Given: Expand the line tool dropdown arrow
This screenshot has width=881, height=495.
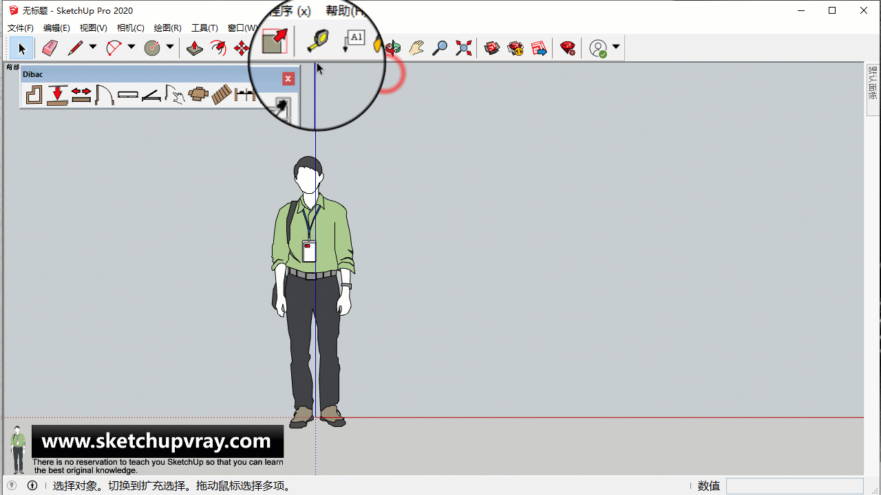Looking at the screenshot, I should [x=93, y=47].
